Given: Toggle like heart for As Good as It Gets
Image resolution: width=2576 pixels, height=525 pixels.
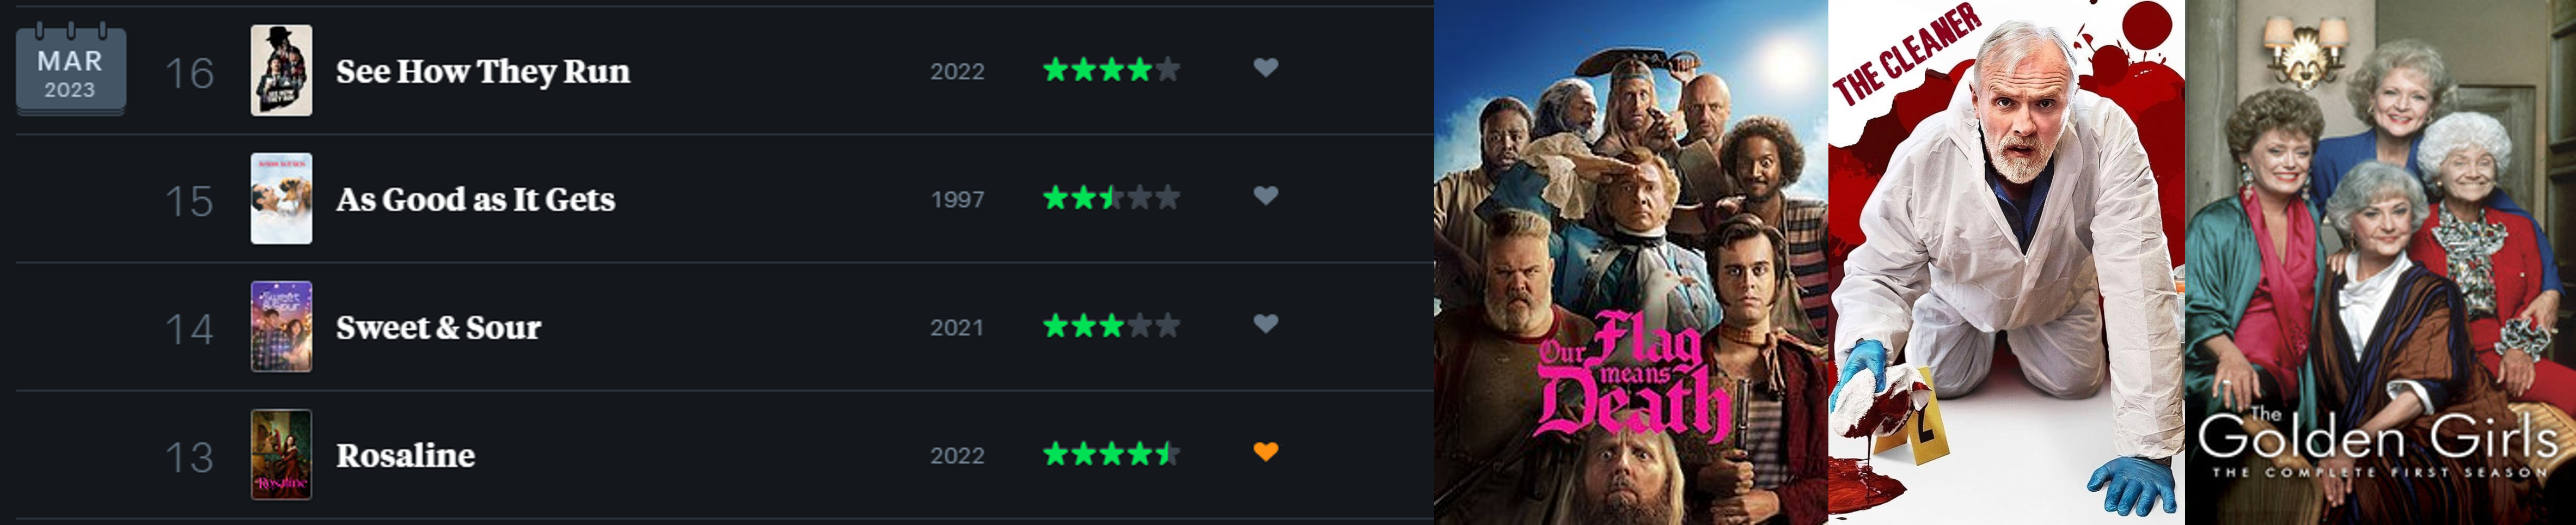Looking at the screenshot, I should pos(1266,196).
